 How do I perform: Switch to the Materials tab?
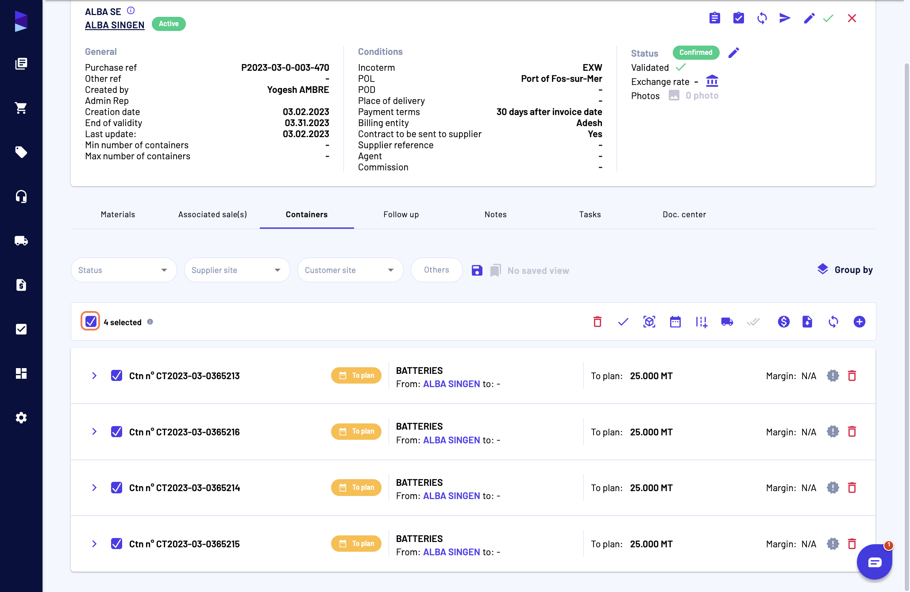coord(118,215)
